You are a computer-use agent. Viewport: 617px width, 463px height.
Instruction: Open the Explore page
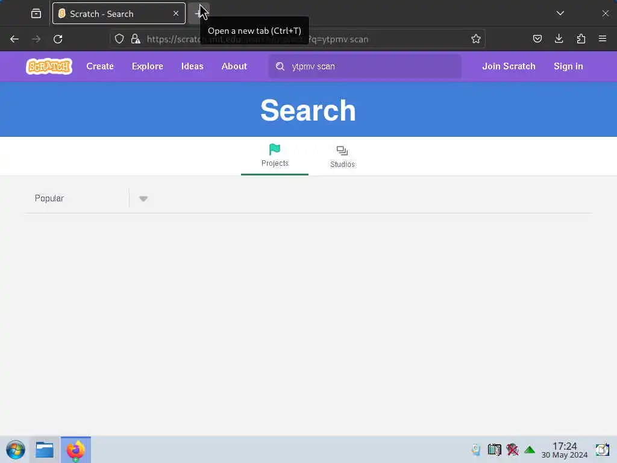pos(148,66)
